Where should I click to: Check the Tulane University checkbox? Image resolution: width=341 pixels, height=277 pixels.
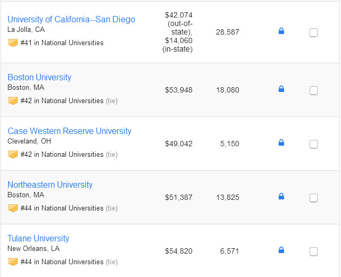tap(313, 251)
